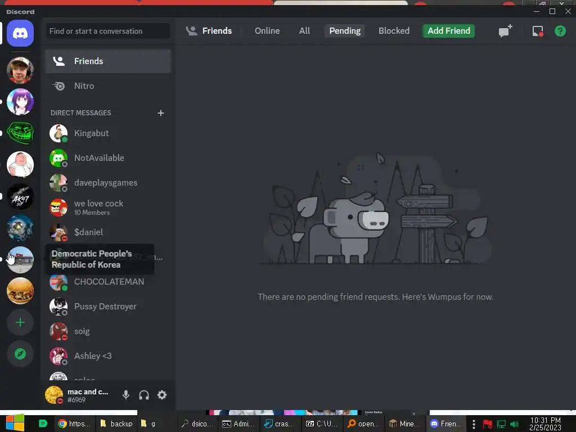The width and height of the screenshot is (576, 432).
Task: Open the Kingabut direct message
Action: pyautogui.click(x=108, y=133)
